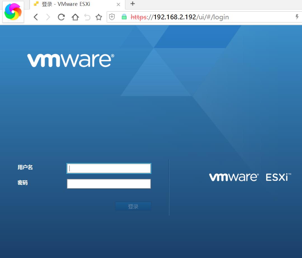Screen dimensions: 302x258
Task: Reload the ESXi login page
Action: (x=61, y=17)
